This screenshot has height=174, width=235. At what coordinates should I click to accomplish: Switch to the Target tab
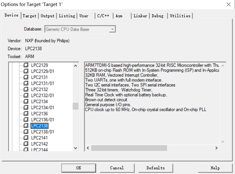click(29, 16)
